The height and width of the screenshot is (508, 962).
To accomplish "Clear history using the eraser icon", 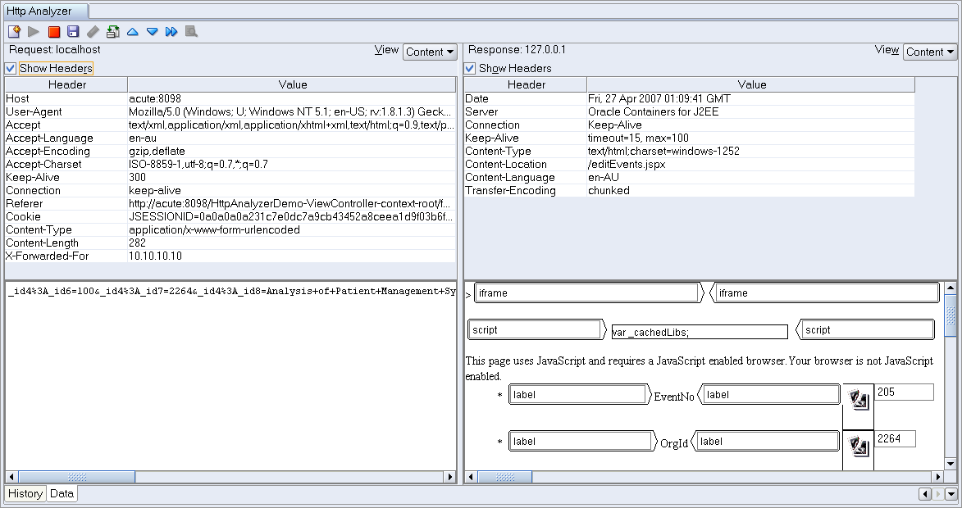I will tap(93, 32).
